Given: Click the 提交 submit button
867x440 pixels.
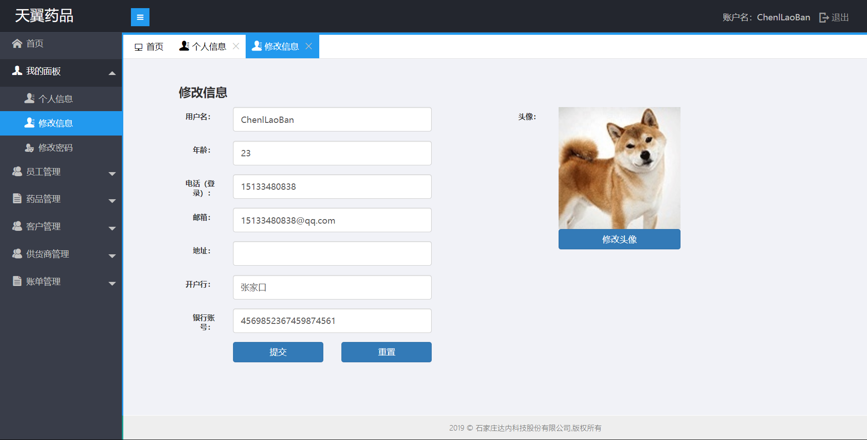Looking at the screenshot, I should pyautogui.click(x=278, y=352).
